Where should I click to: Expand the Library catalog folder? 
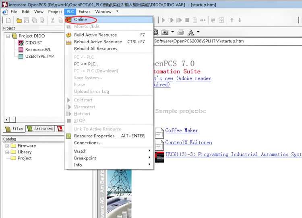click(7, 152)
